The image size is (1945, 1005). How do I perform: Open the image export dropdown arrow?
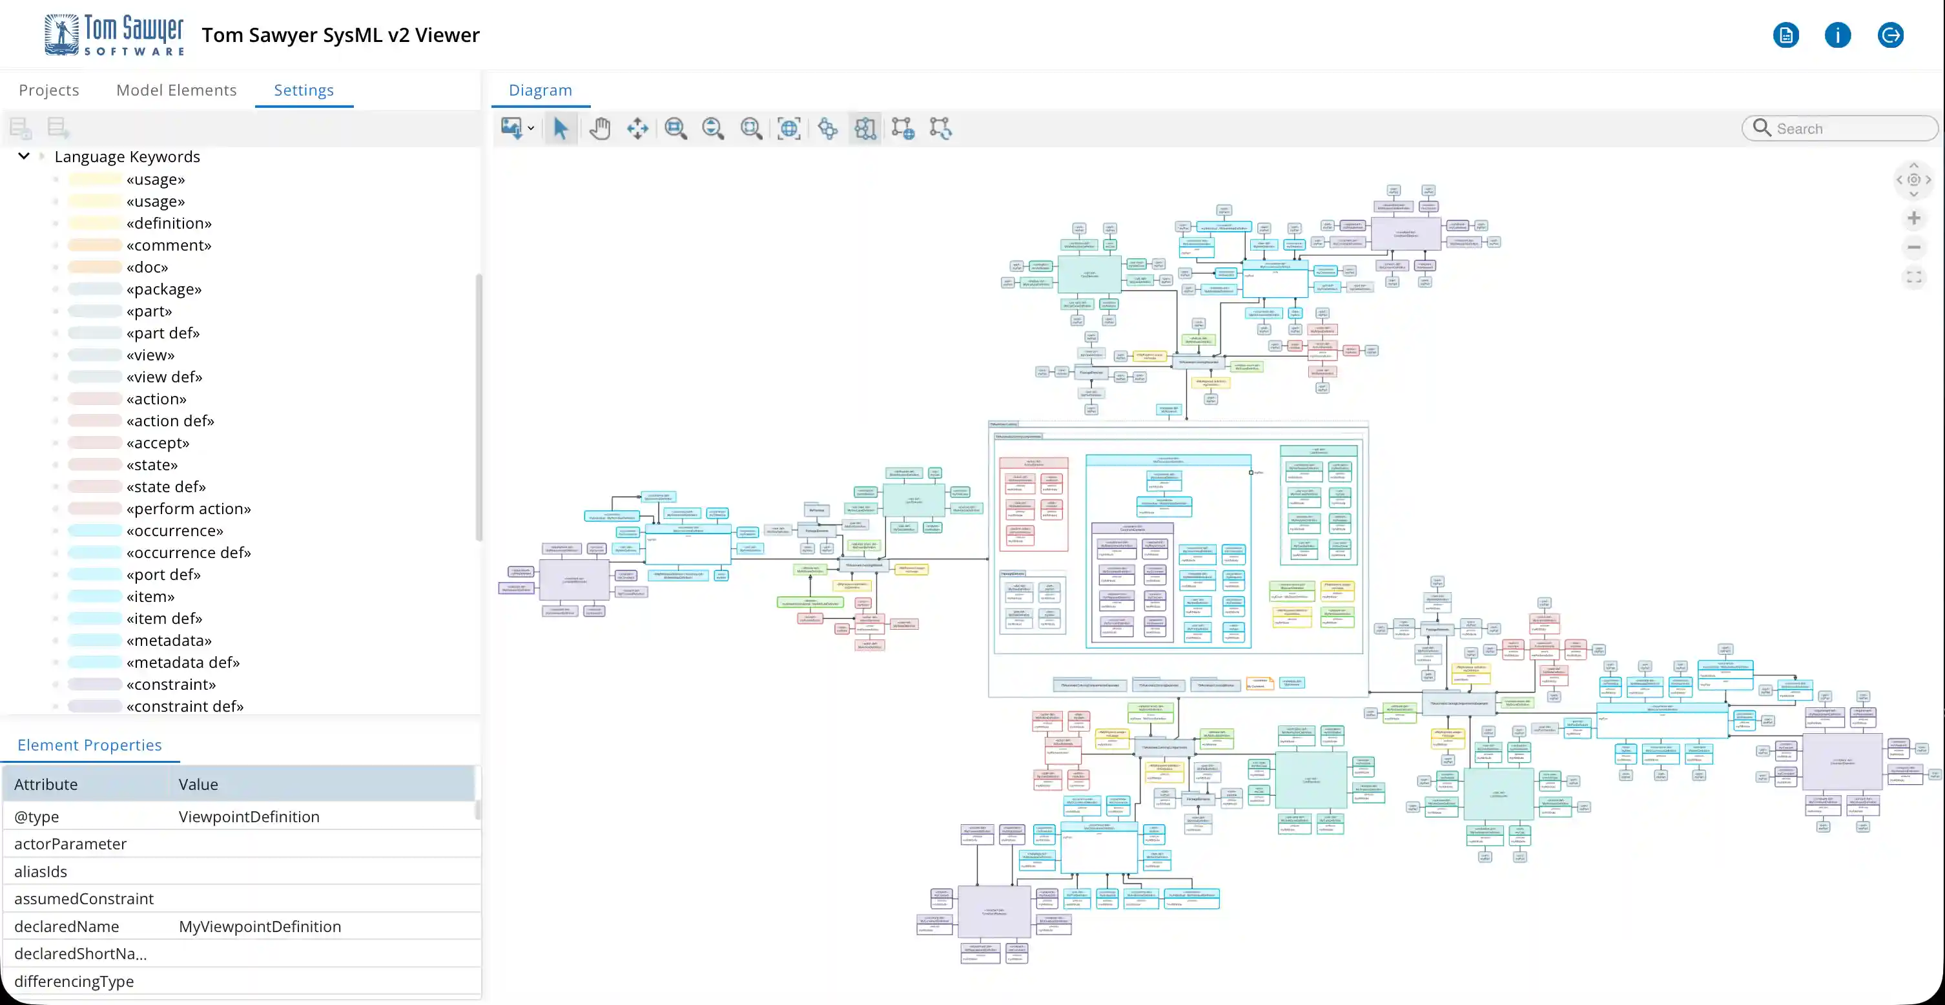(531, 129)
